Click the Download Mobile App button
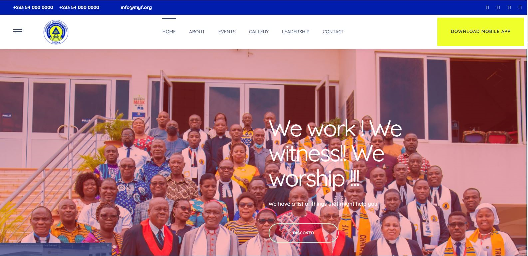Screen dimensions: 528x256 pos(480,32)
